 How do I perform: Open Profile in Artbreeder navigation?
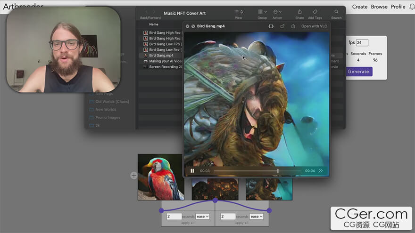[x=398, y=7]
